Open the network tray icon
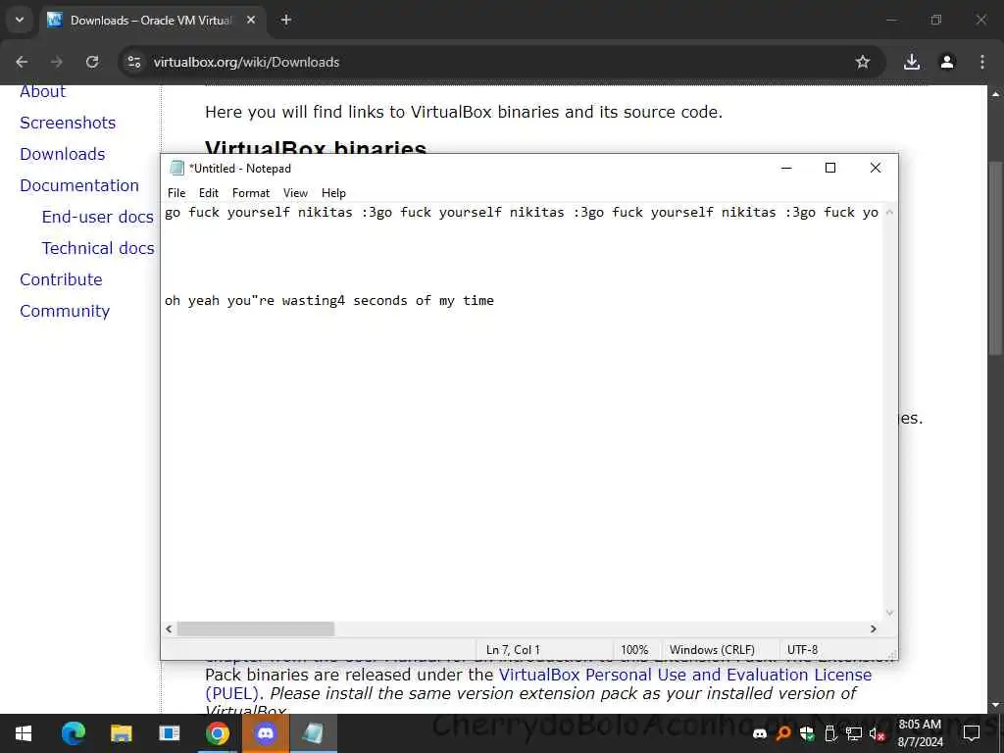The height and width of the screenshot is (753, 1004). (x=854, y=733)
